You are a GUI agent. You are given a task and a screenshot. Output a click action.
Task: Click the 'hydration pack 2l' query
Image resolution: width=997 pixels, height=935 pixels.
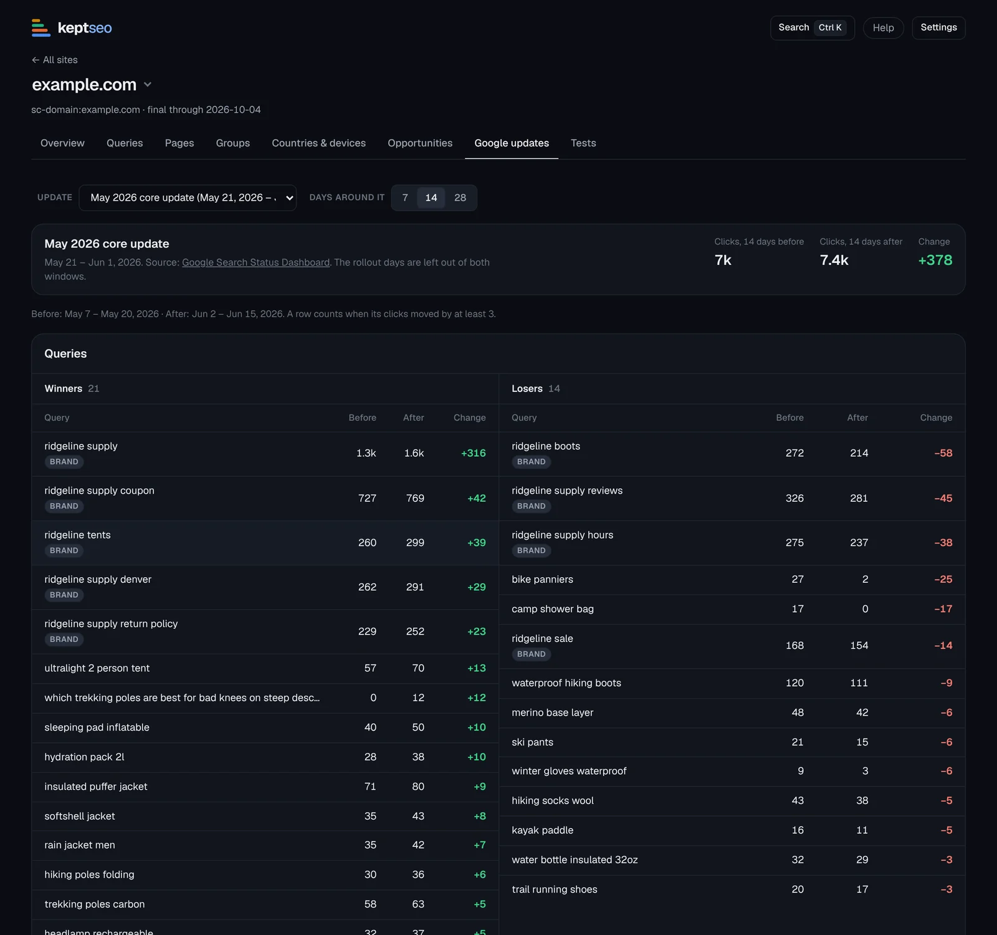click(85, 757)
